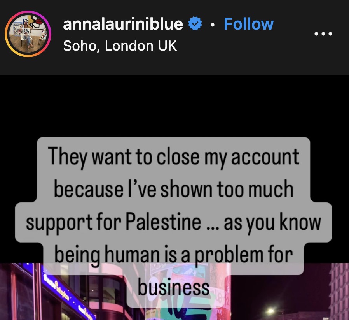Click the 'because I've shown too much' line

(173, 189)
